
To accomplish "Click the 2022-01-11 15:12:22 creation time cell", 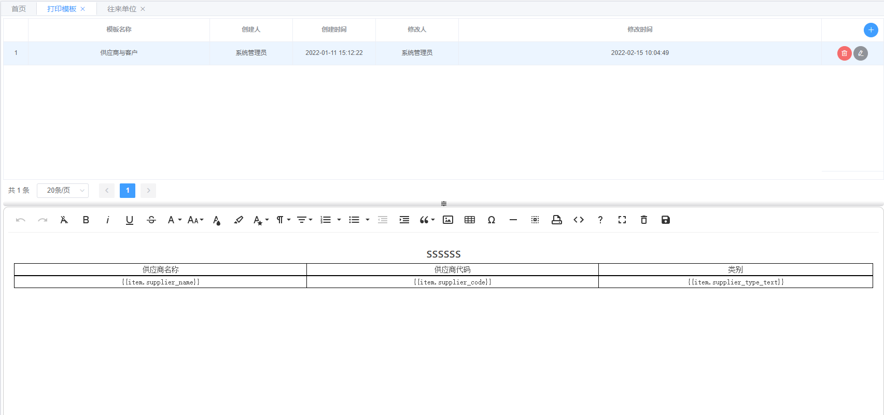I will tap(334, 53).
